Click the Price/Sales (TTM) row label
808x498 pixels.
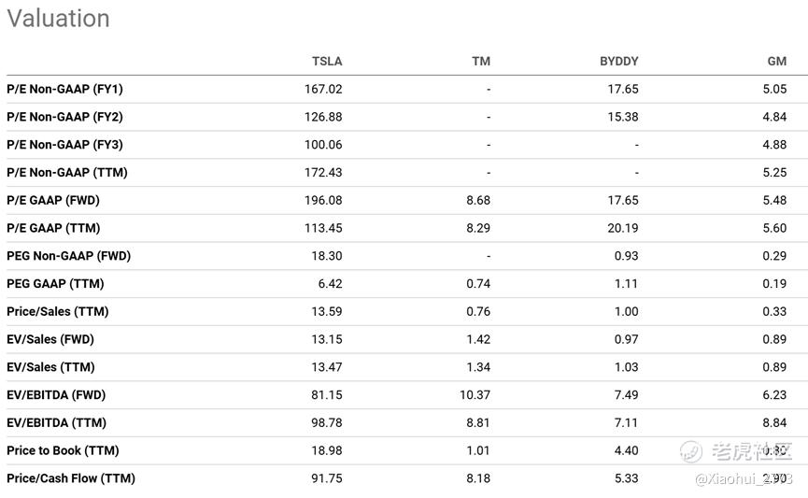tap(58, 312)
